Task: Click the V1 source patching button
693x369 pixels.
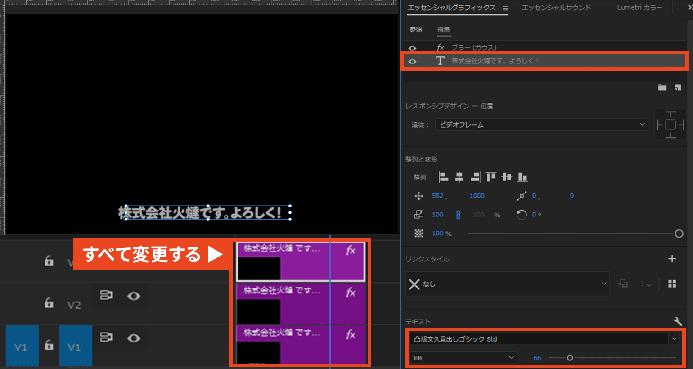Action: 21,346
